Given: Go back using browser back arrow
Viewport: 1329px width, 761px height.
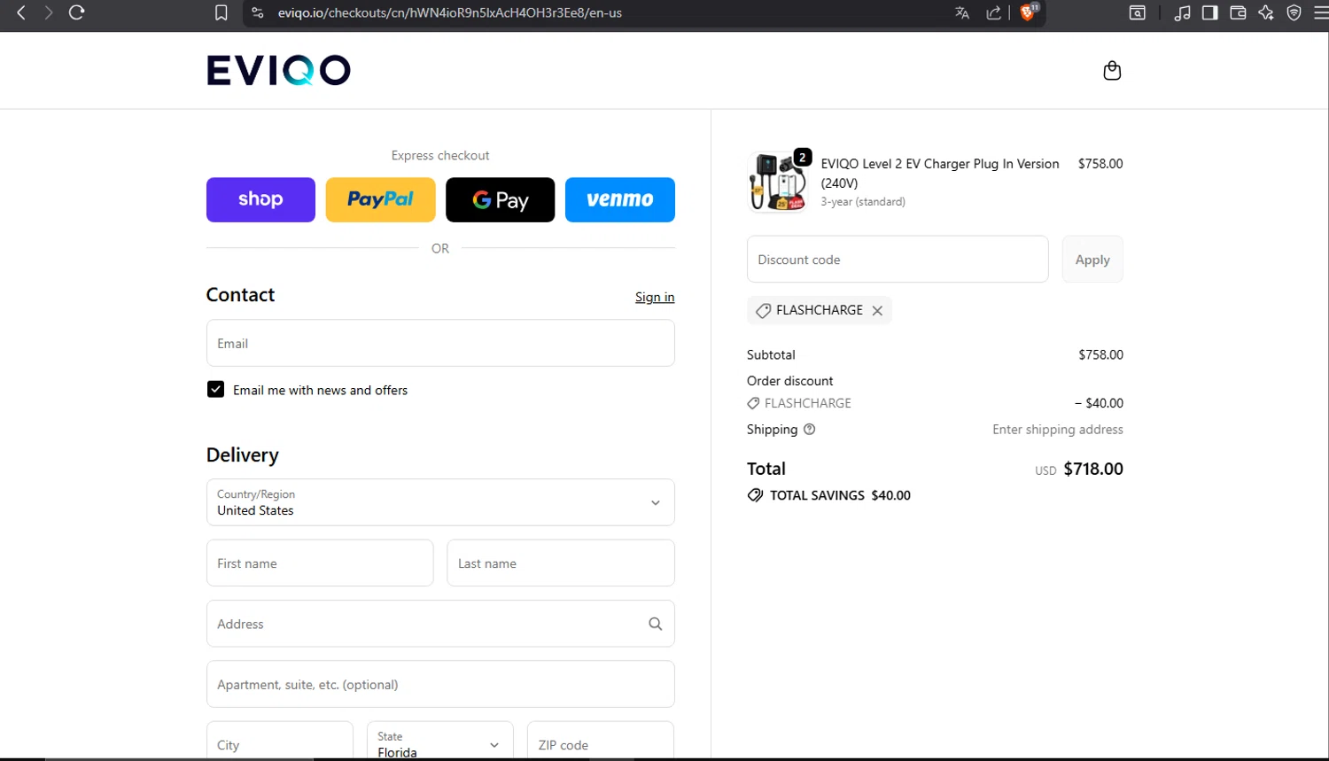Looking at the screenshot, I should tap(21, 12).
